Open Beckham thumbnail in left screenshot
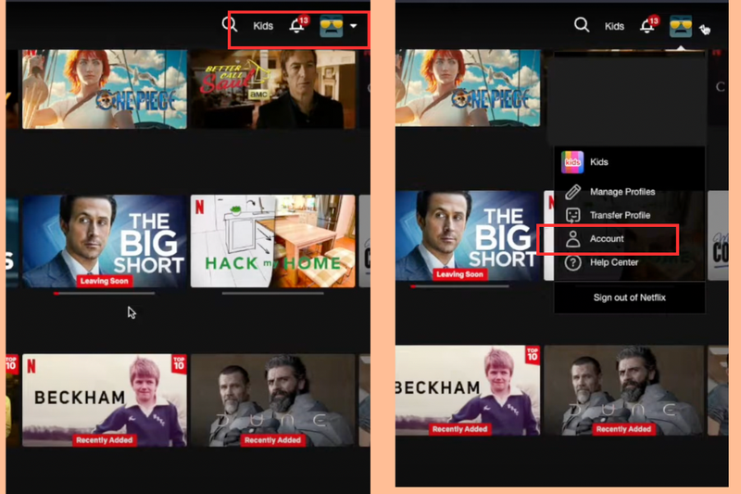Image resolution: width=741 pixels, height=494 pixels. point(105,400)
